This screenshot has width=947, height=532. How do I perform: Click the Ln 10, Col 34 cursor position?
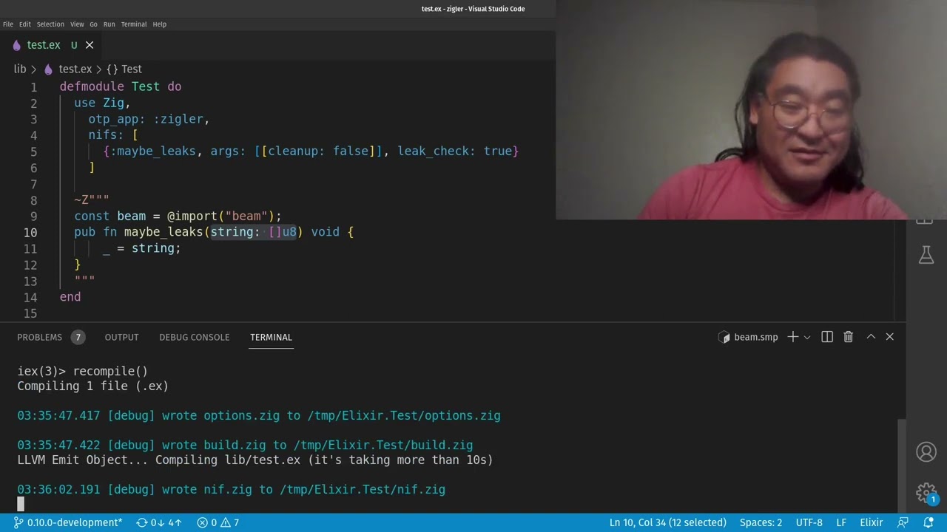pos(668,522)
